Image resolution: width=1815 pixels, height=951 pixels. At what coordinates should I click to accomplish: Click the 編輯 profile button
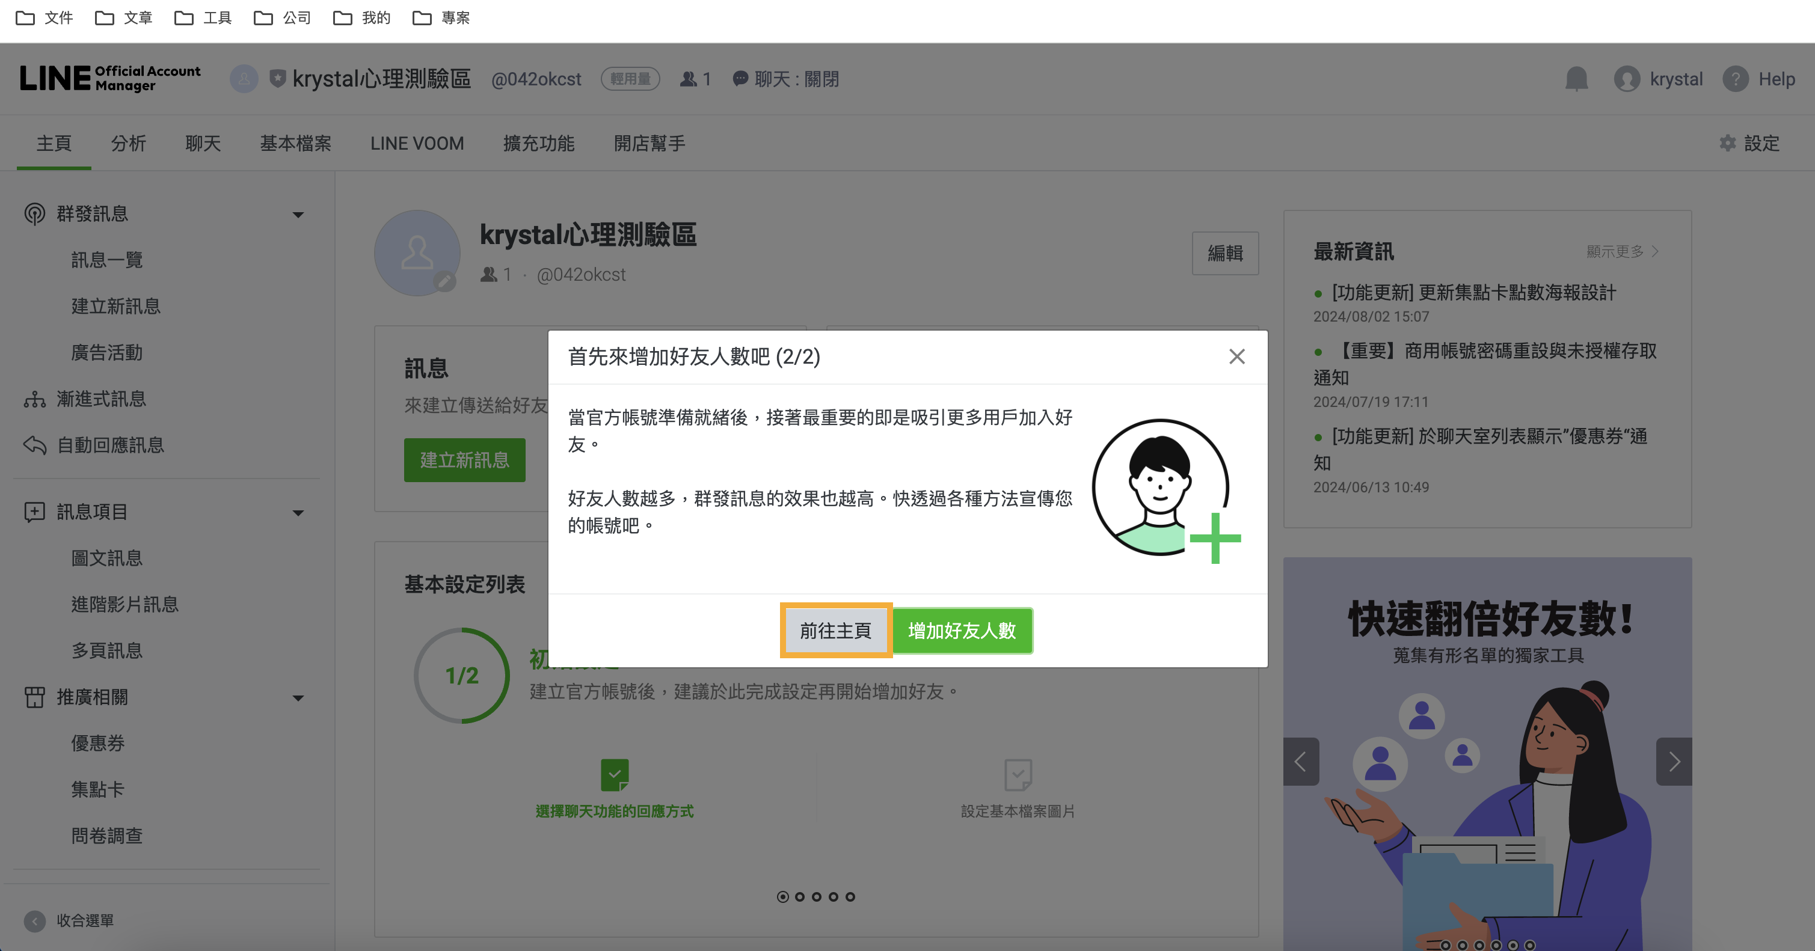[x=1224, y=254]
